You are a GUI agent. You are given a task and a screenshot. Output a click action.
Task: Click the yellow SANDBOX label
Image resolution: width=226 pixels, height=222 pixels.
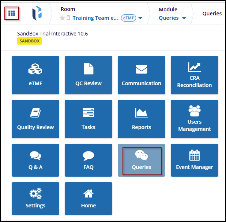coord(30,41)
